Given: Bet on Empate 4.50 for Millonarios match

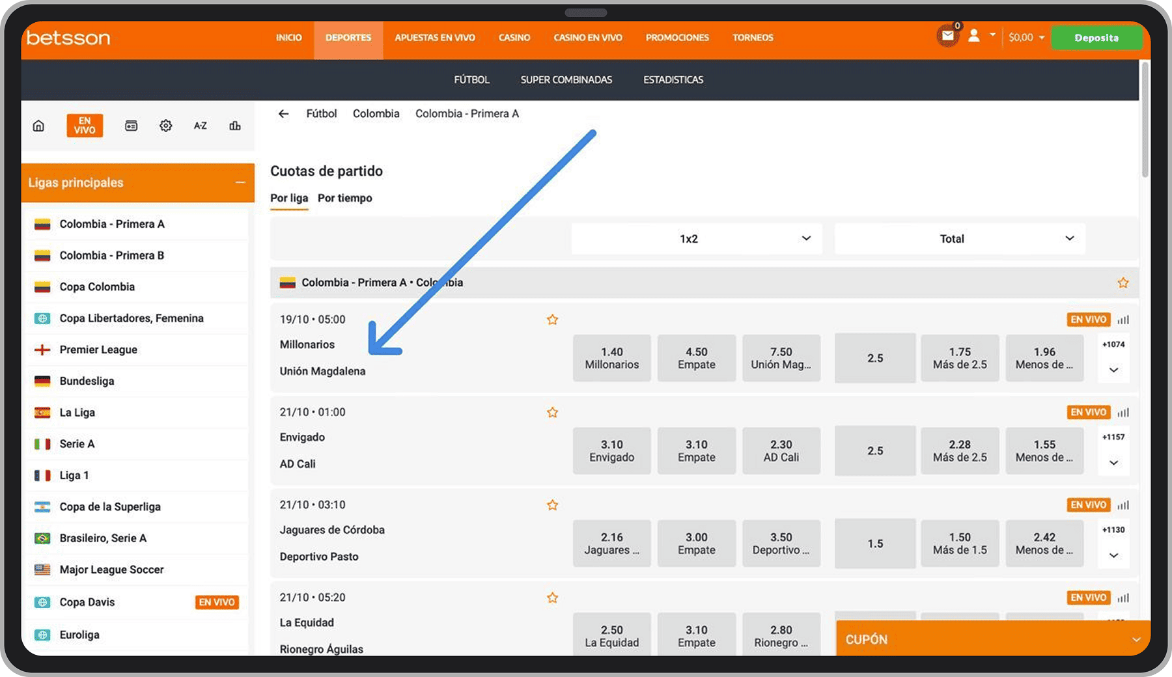Looking at the screenshot, I should click(697, 358).
